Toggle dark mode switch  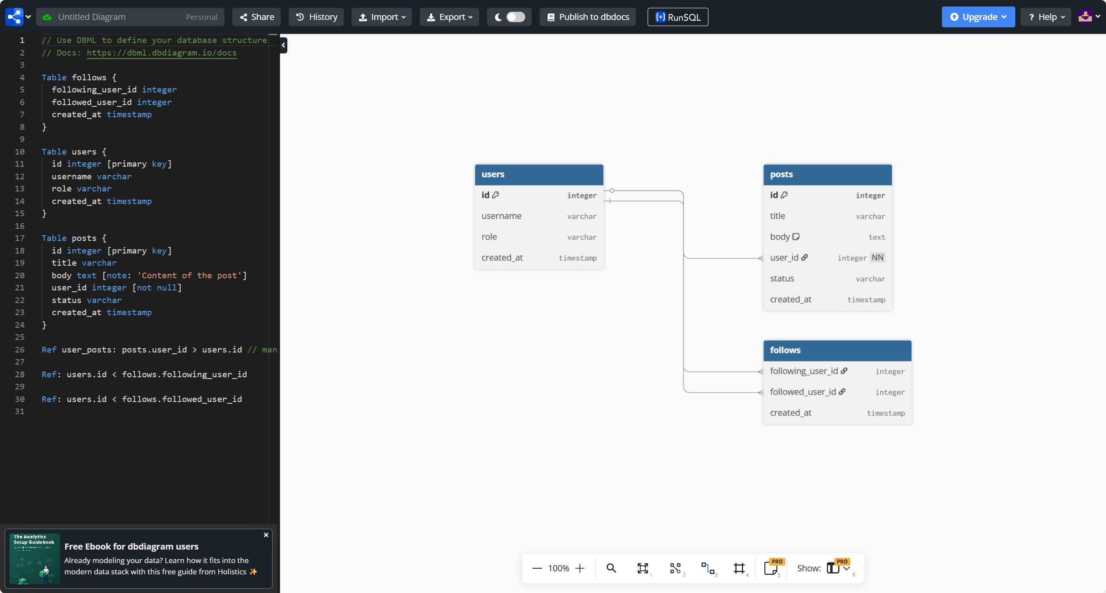tap(515, 17)
